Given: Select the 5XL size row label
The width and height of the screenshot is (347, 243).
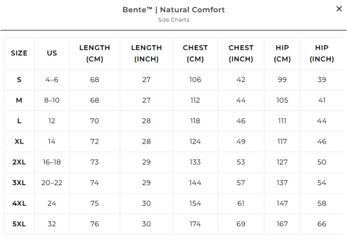Looking at the screenshot, I should 19,224.
